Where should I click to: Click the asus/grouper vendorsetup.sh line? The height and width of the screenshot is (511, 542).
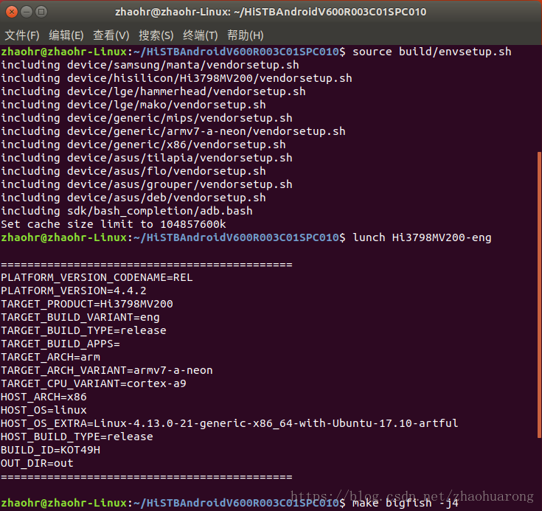click(x=147, y=184)
